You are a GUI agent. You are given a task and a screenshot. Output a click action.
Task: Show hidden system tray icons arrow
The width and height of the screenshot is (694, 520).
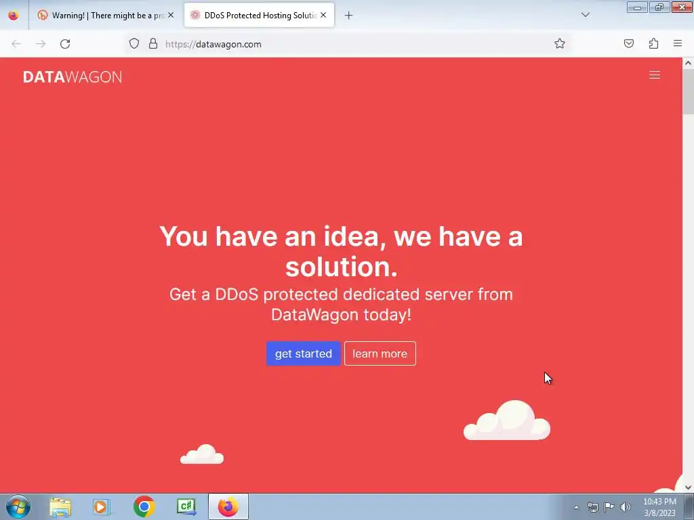pos(576,507)
